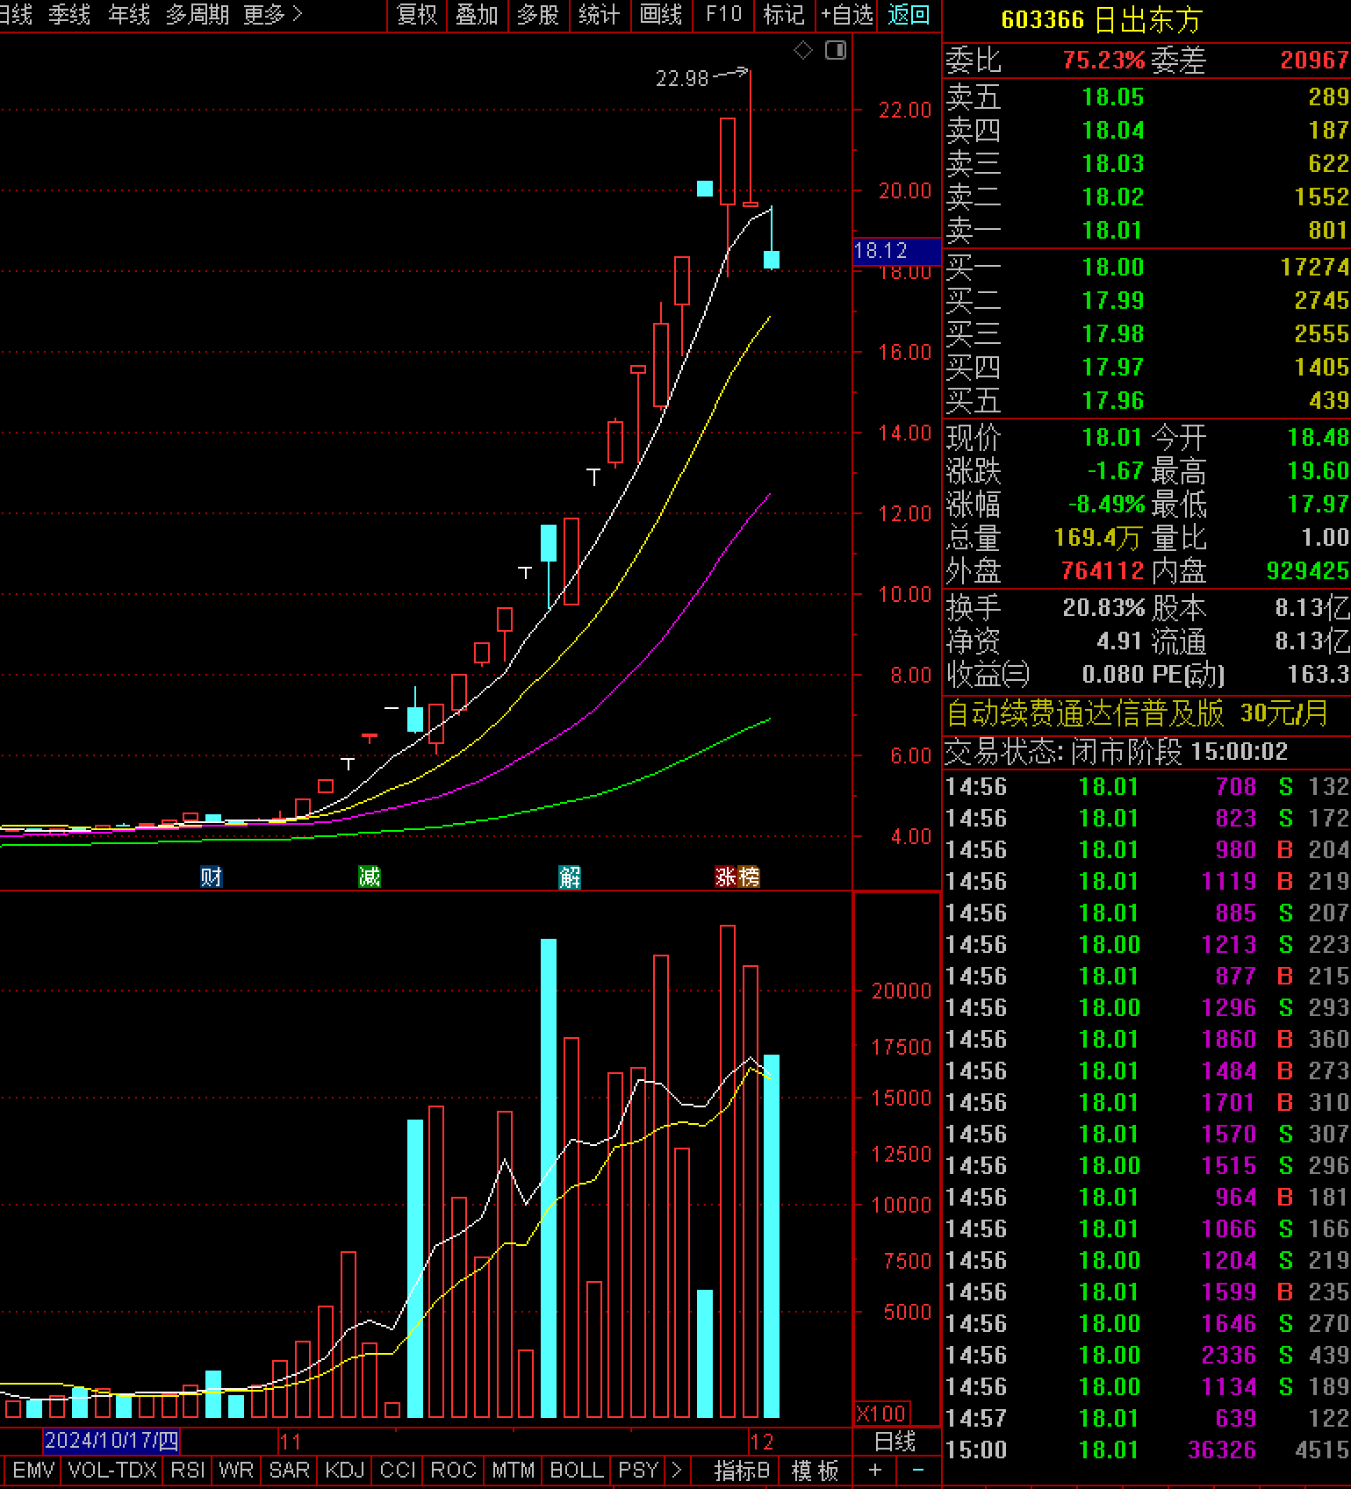Image resolution: width=1351 pixels, height=1489 pixels.
Task: Switch to the 季线 quarterly chart
Action: click(69, 15)
